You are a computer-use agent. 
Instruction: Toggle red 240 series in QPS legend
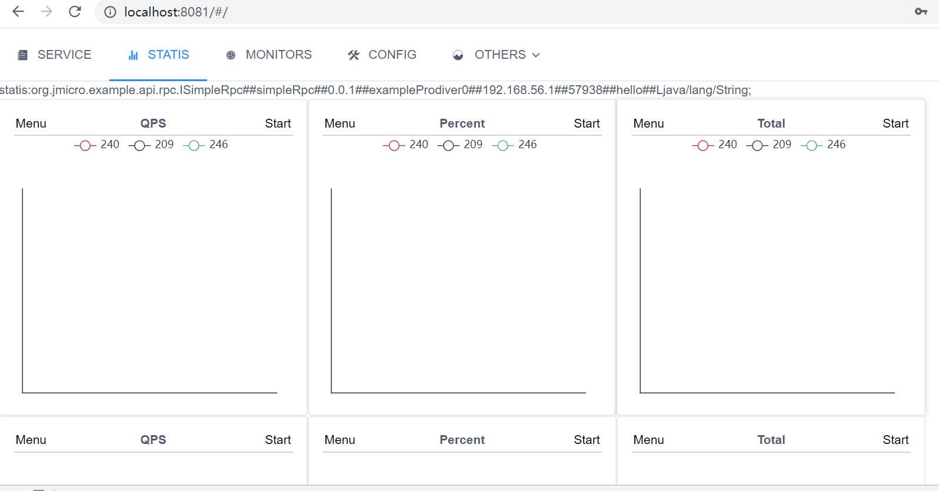pos(96,145)
